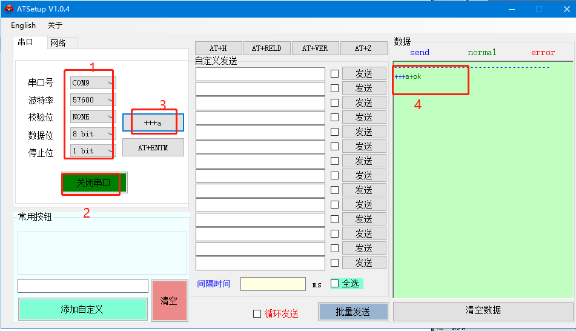Open the 数据位 8 bit dropdown

93,134
